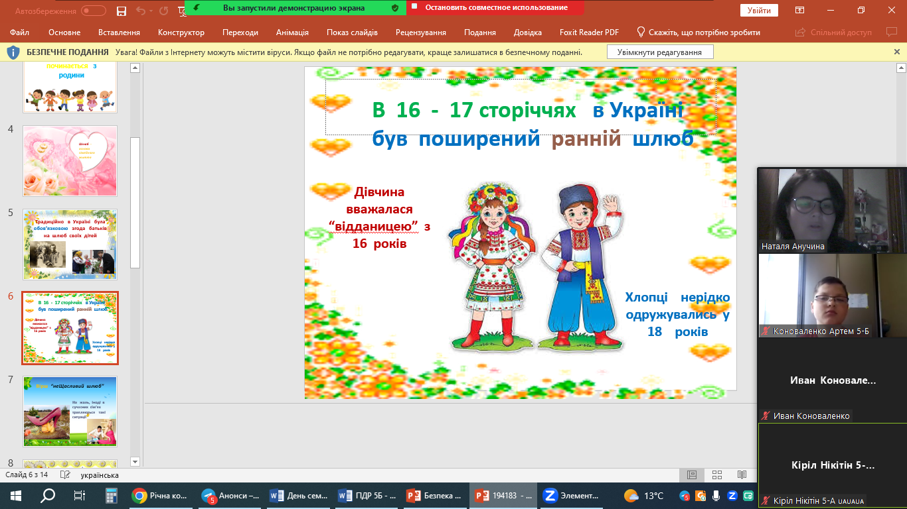Select slide 4 thumbnail with pink heart
Screen dimensions: 907x509
point(70,161)
